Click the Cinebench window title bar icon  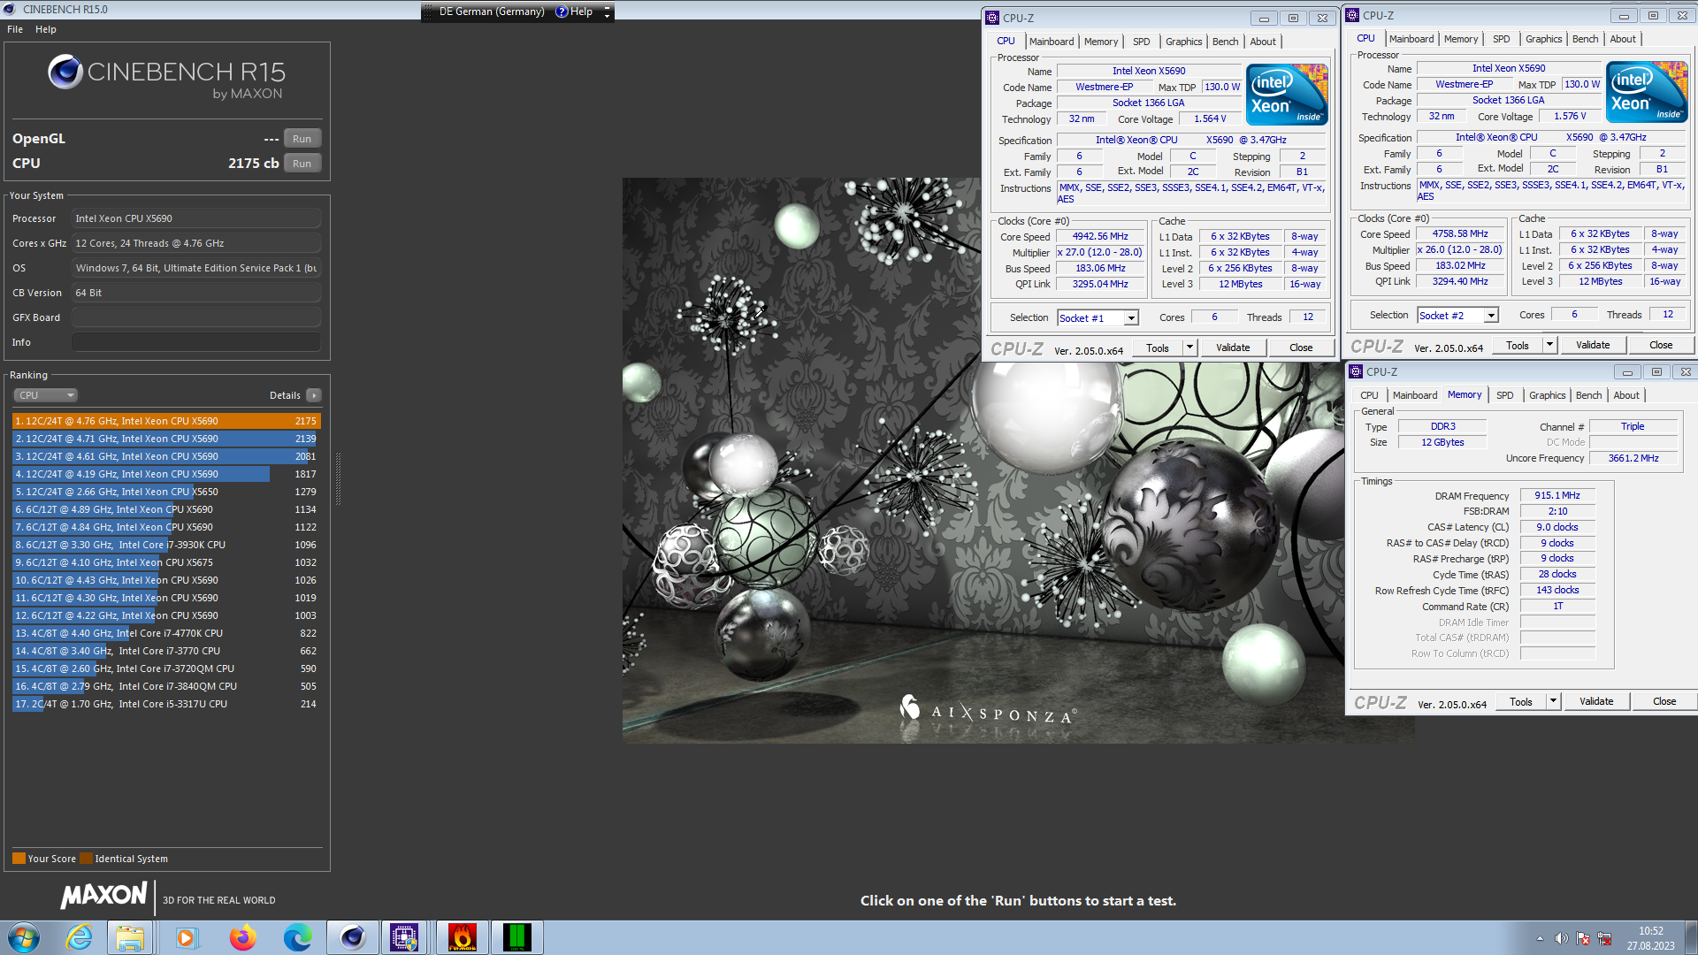click(10, 9)
